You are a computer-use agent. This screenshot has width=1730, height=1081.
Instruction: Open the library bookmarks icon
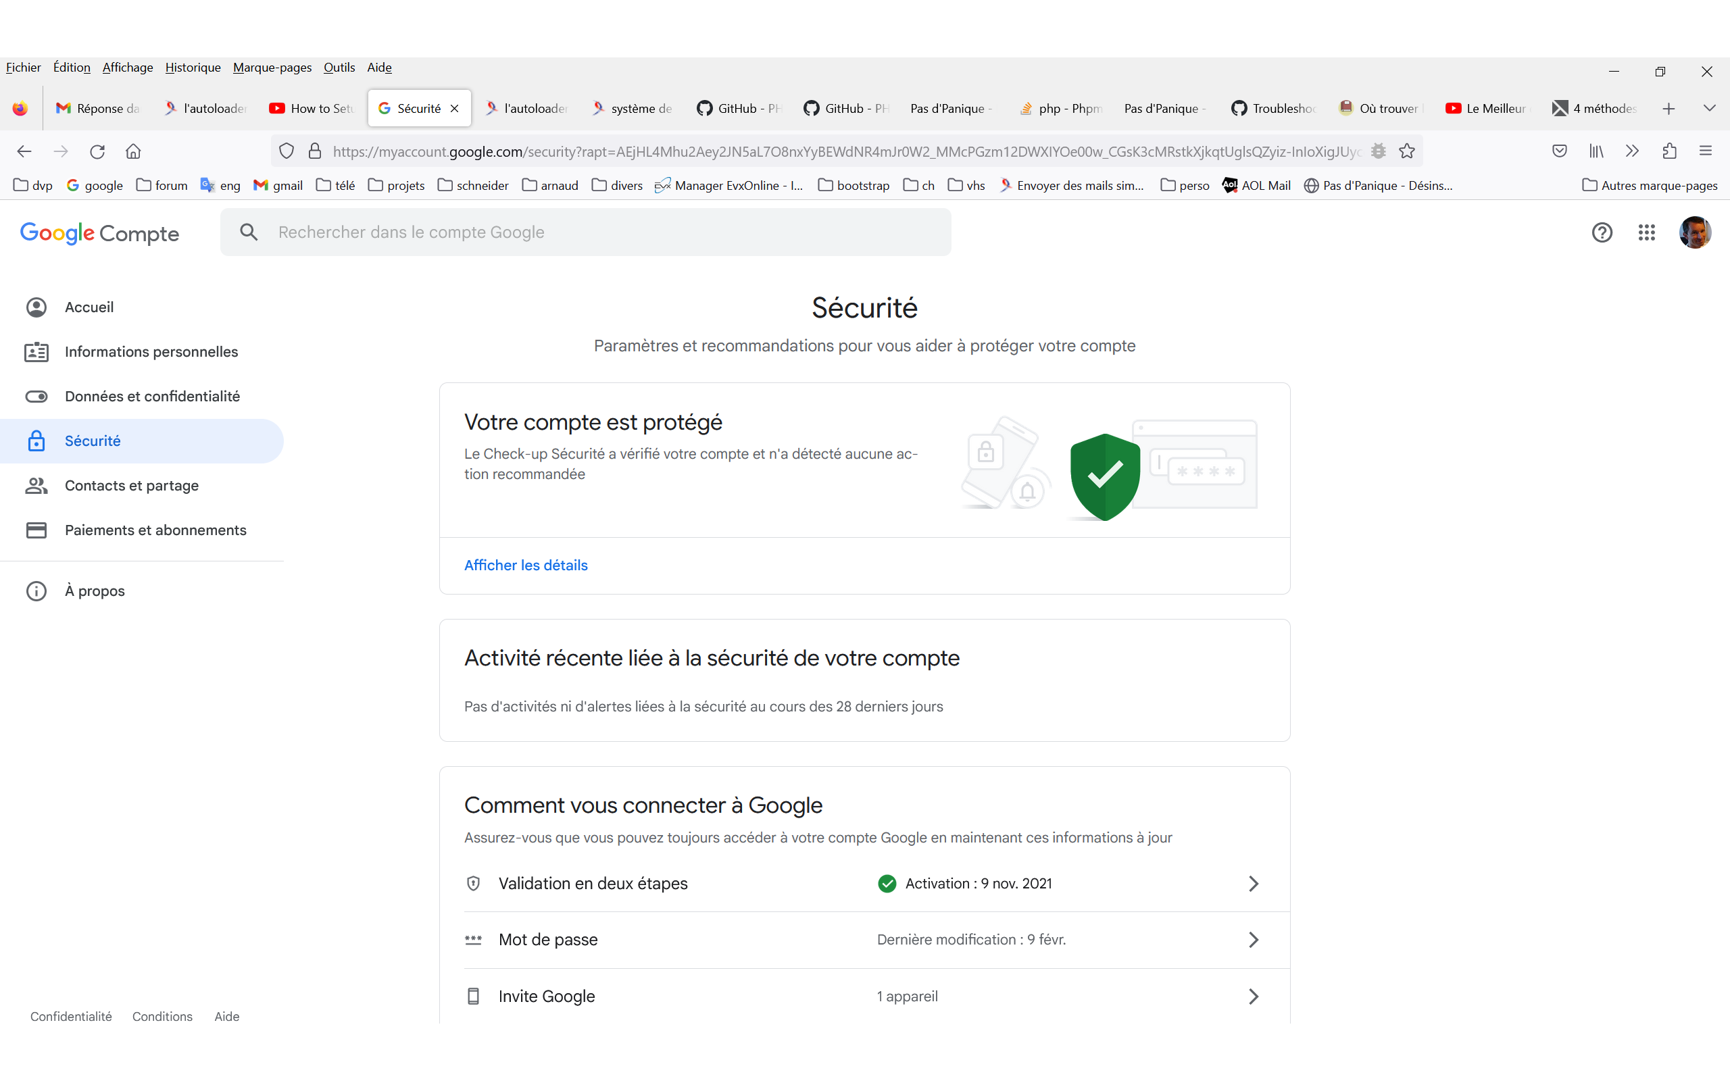(1596, 151)
